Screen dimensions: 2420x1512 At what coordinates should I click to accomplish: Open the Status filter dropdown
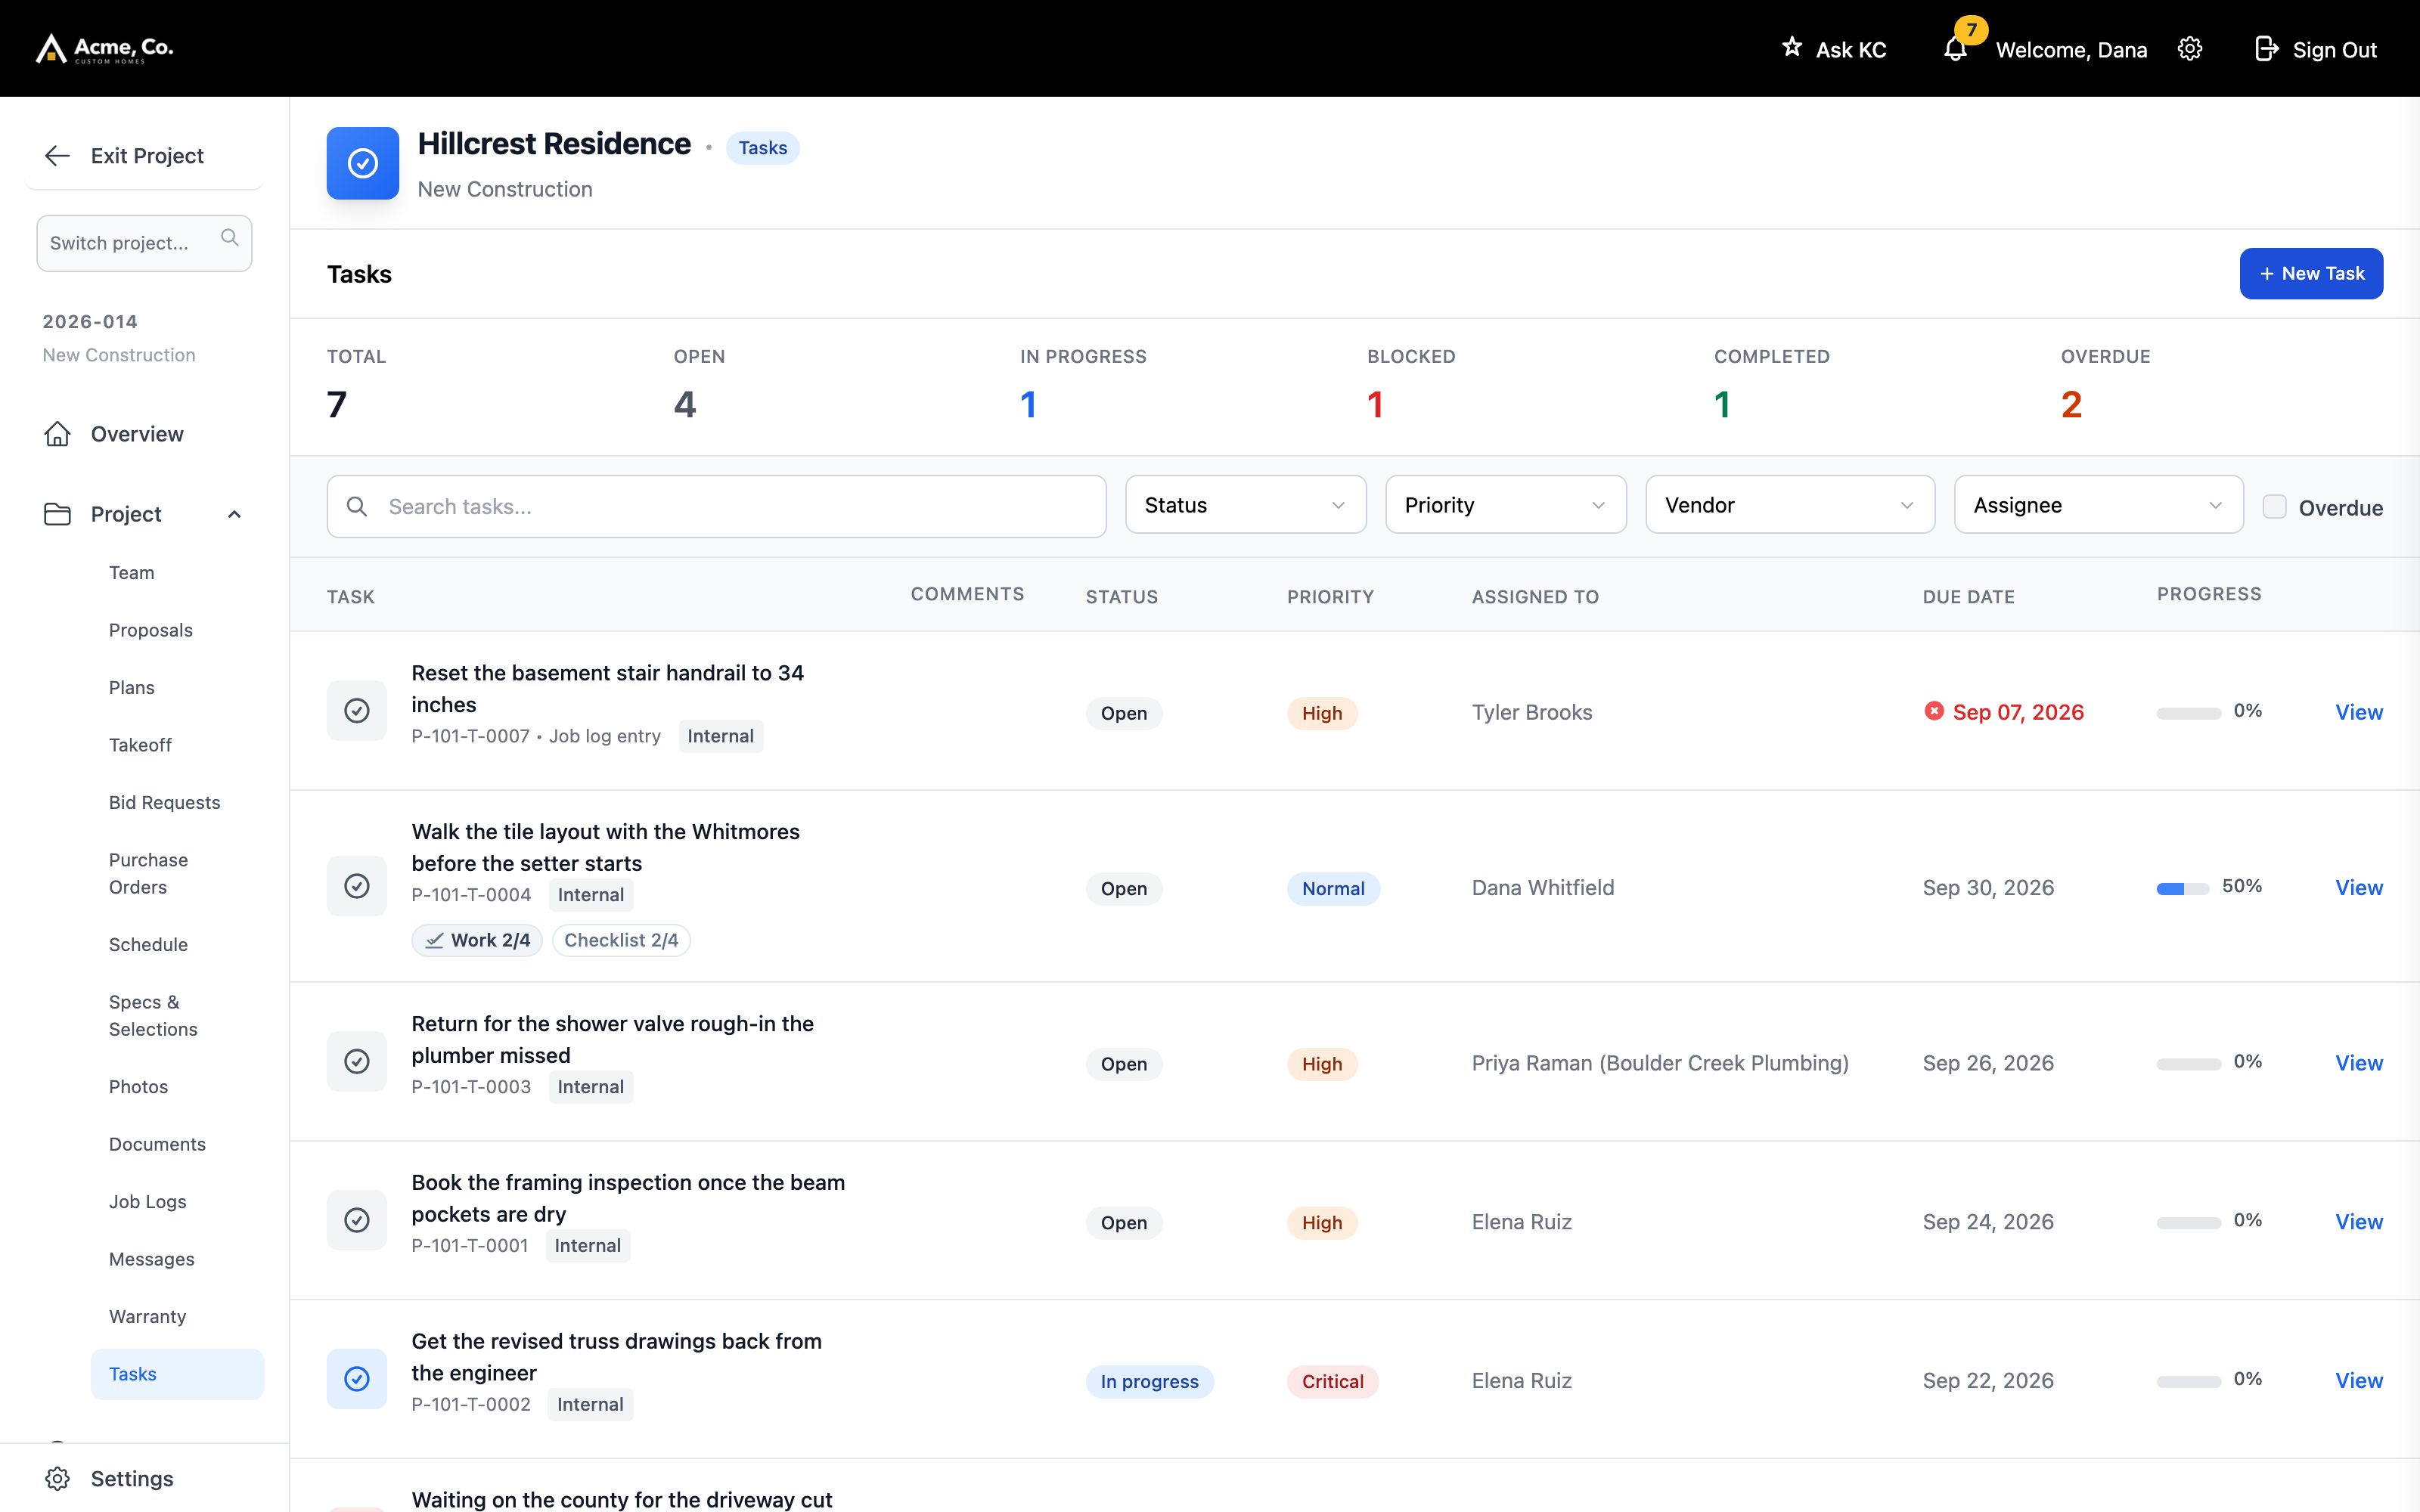(x=1245, y=505)
